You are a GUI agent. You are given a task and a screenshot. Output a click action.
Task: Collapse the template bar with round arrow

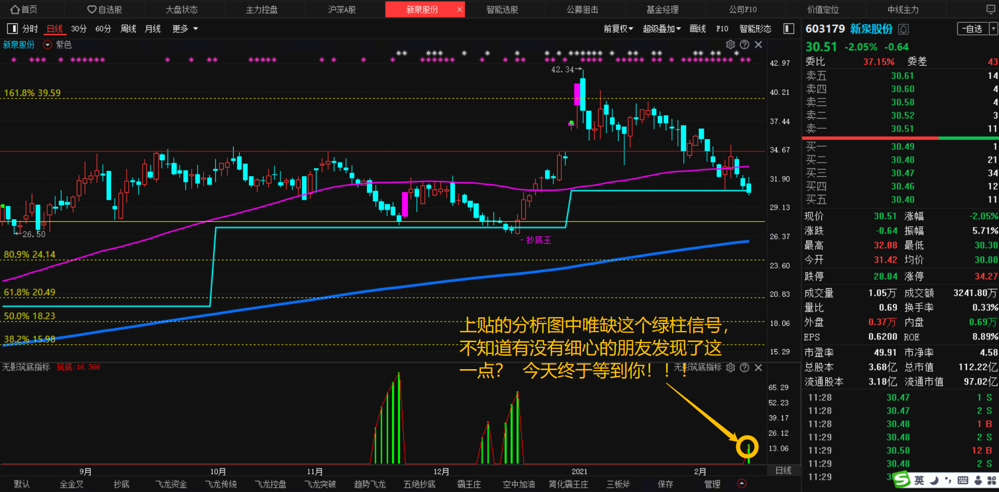[742, 483]
